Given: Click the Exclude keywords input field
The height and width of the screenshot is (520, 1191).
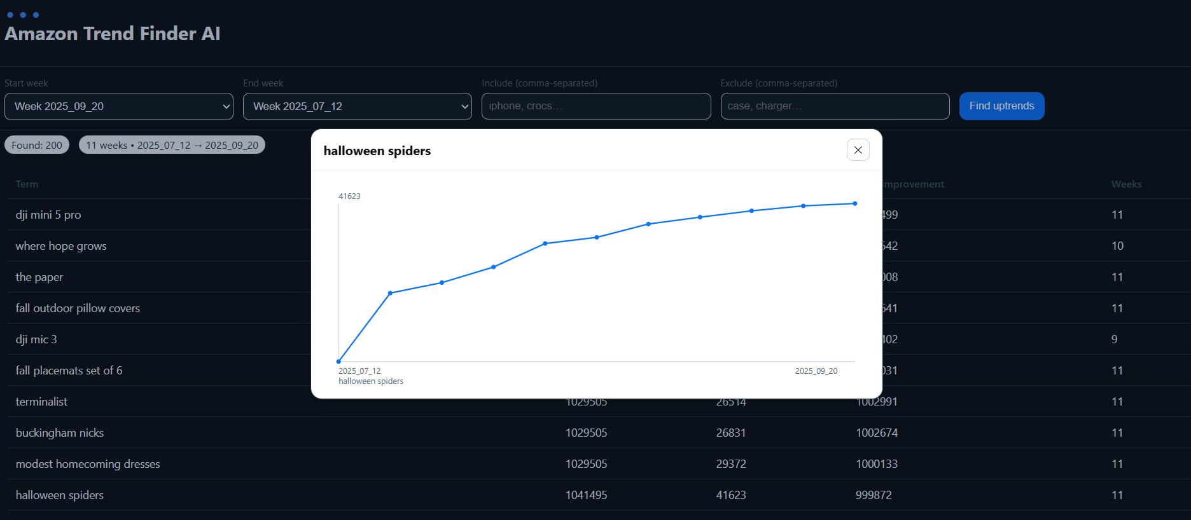Looking at the screenshot, I should tap(834, 106).
